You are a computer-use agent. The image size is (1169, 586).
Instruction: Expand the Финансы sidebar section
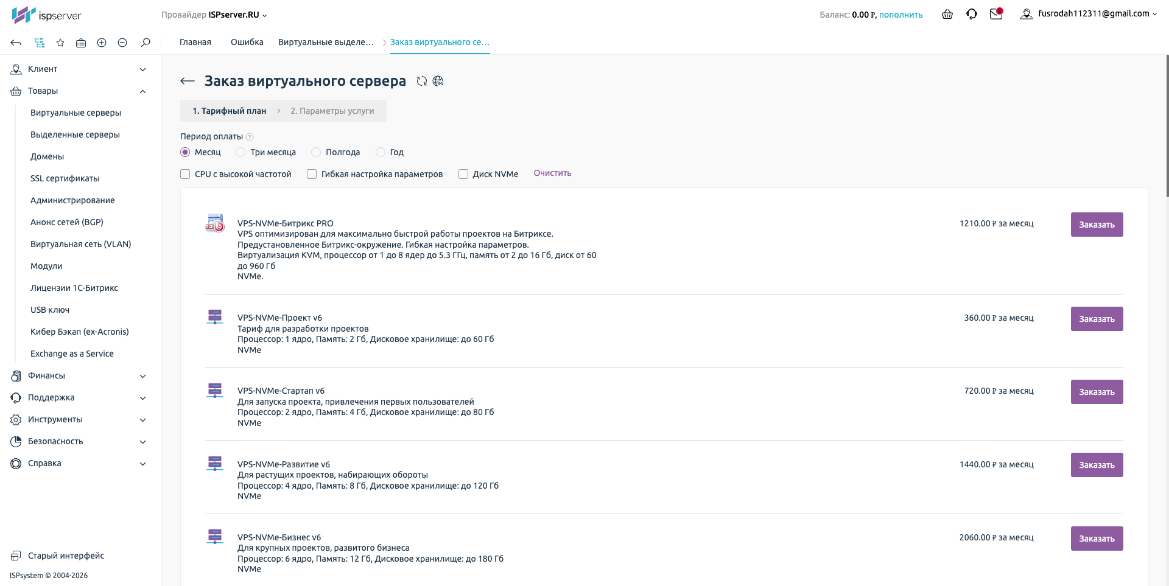point(80,375)
